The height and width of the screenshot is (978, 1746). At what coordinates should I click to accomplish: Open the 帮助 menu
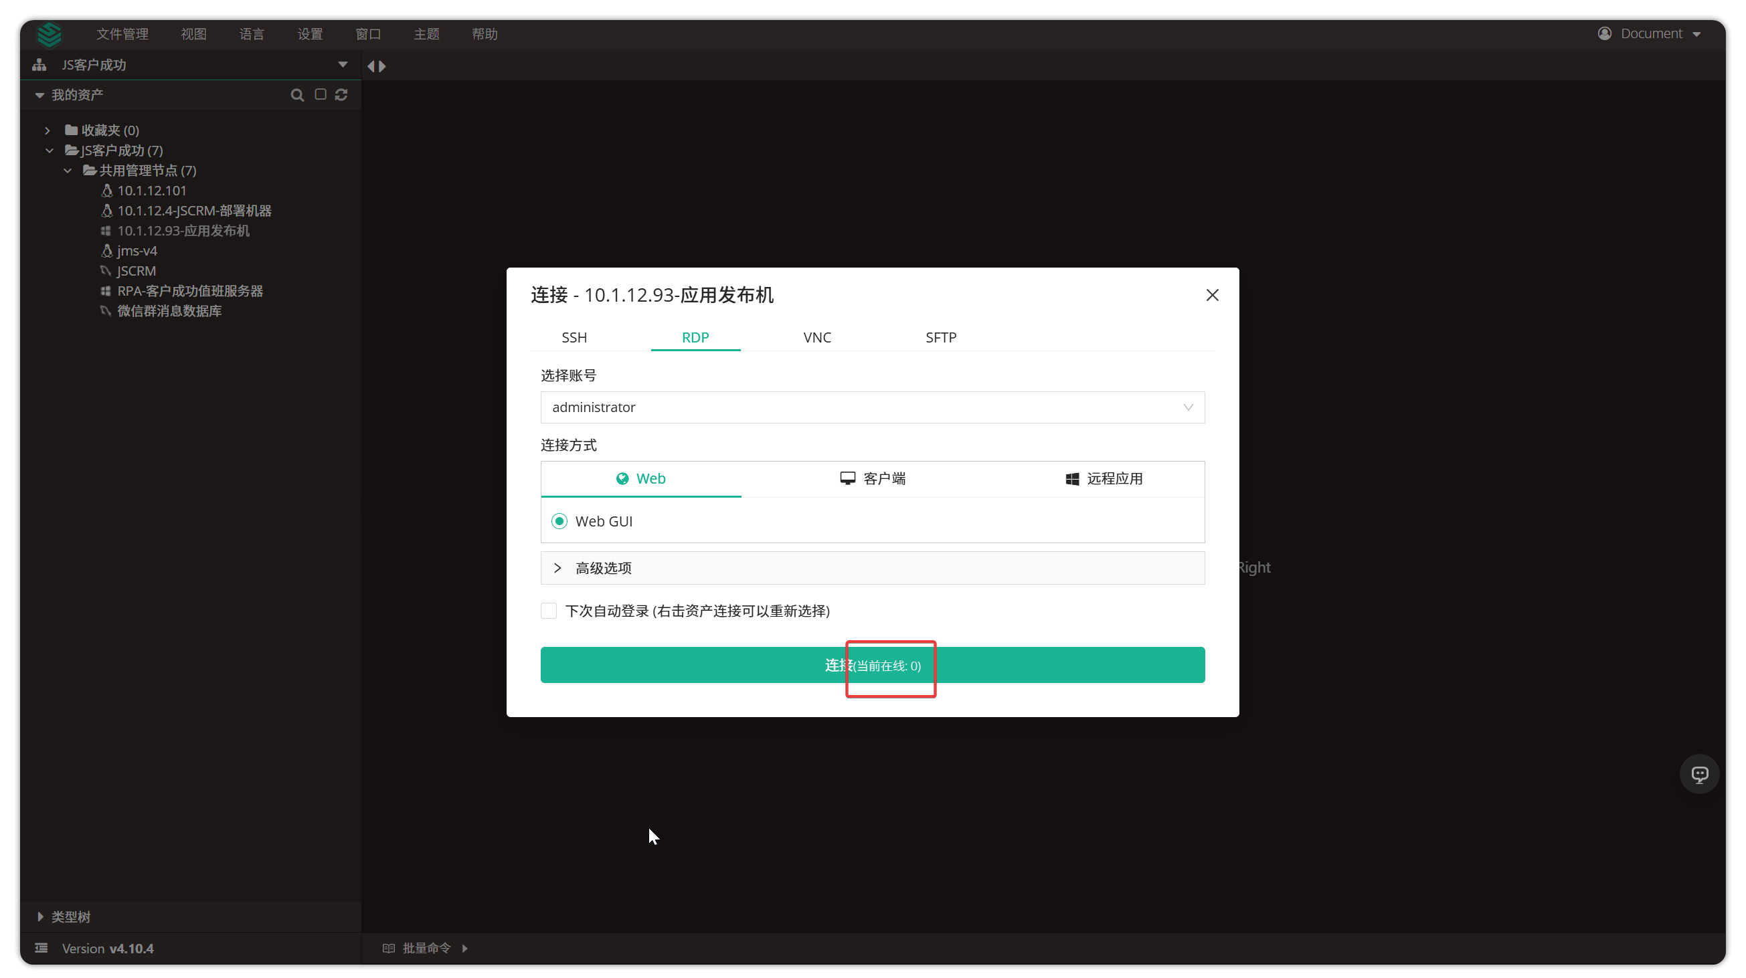pos(485,34)
